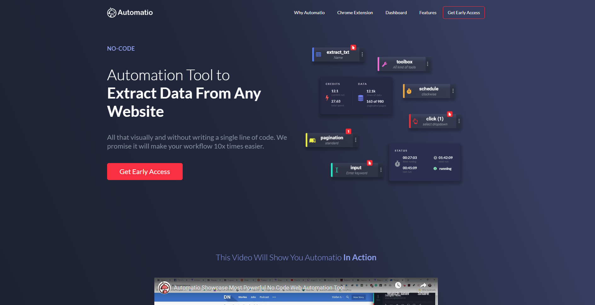Click the red Get Early Access hero button
This screenshot has width=595, height=305.
click(x=145, y=172)
